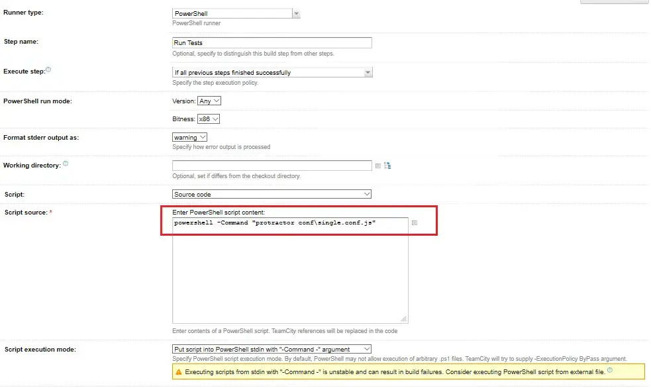Viewport: 651px width, 388px height.
Task: Click help icon beside Working directory label
Action: (x=66, y=162)
